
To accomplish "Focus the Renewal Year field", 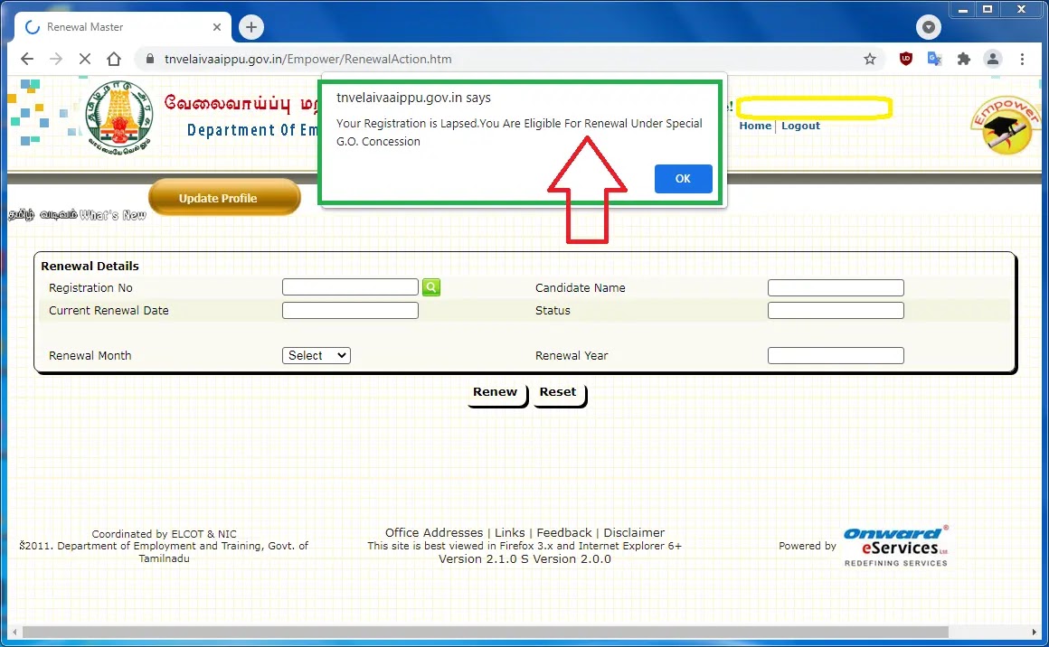I will (836, 356).
